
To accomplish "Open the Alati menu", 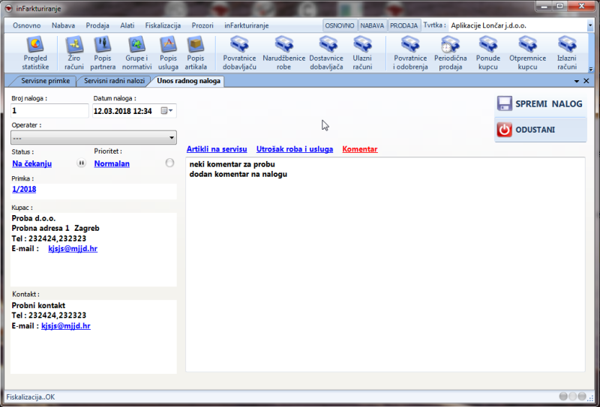I will tap(127, 25).
